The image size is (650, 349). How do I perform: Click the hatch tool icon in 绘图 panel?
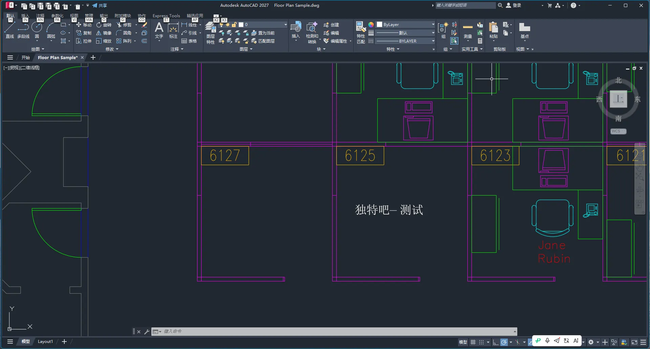click(x=63, y=41)
